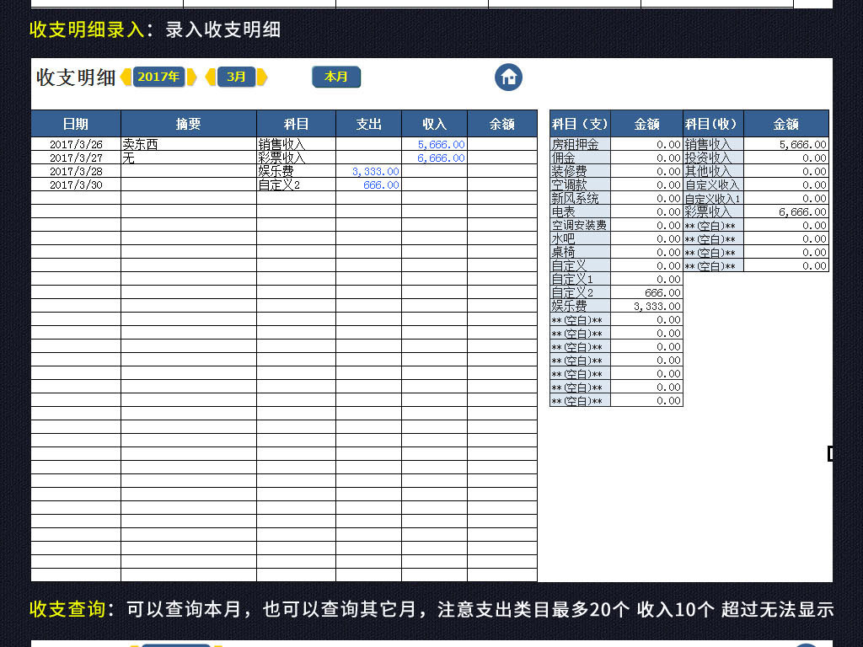Click 水吧 expense category

click(580, 238)
